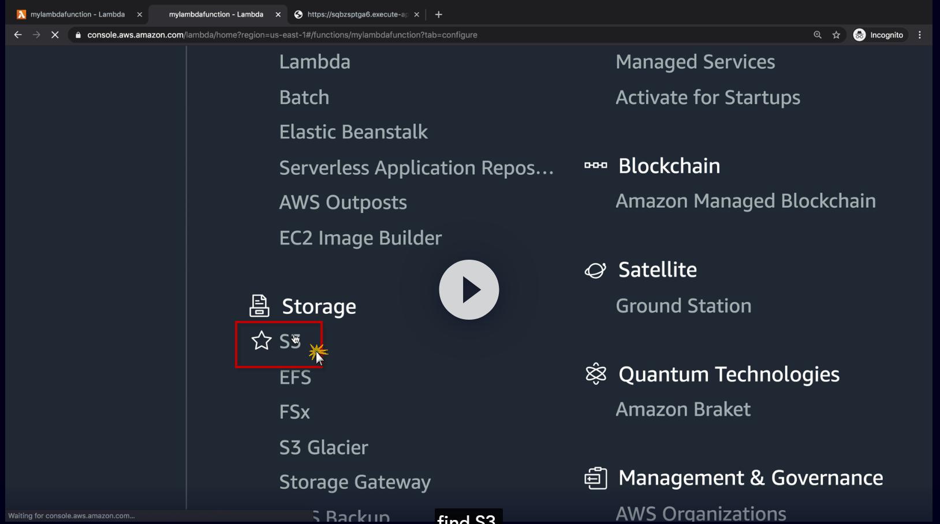Click the browser zoom magnifier icon
This screenshot has width=940, height=524.
pos(818,35)
